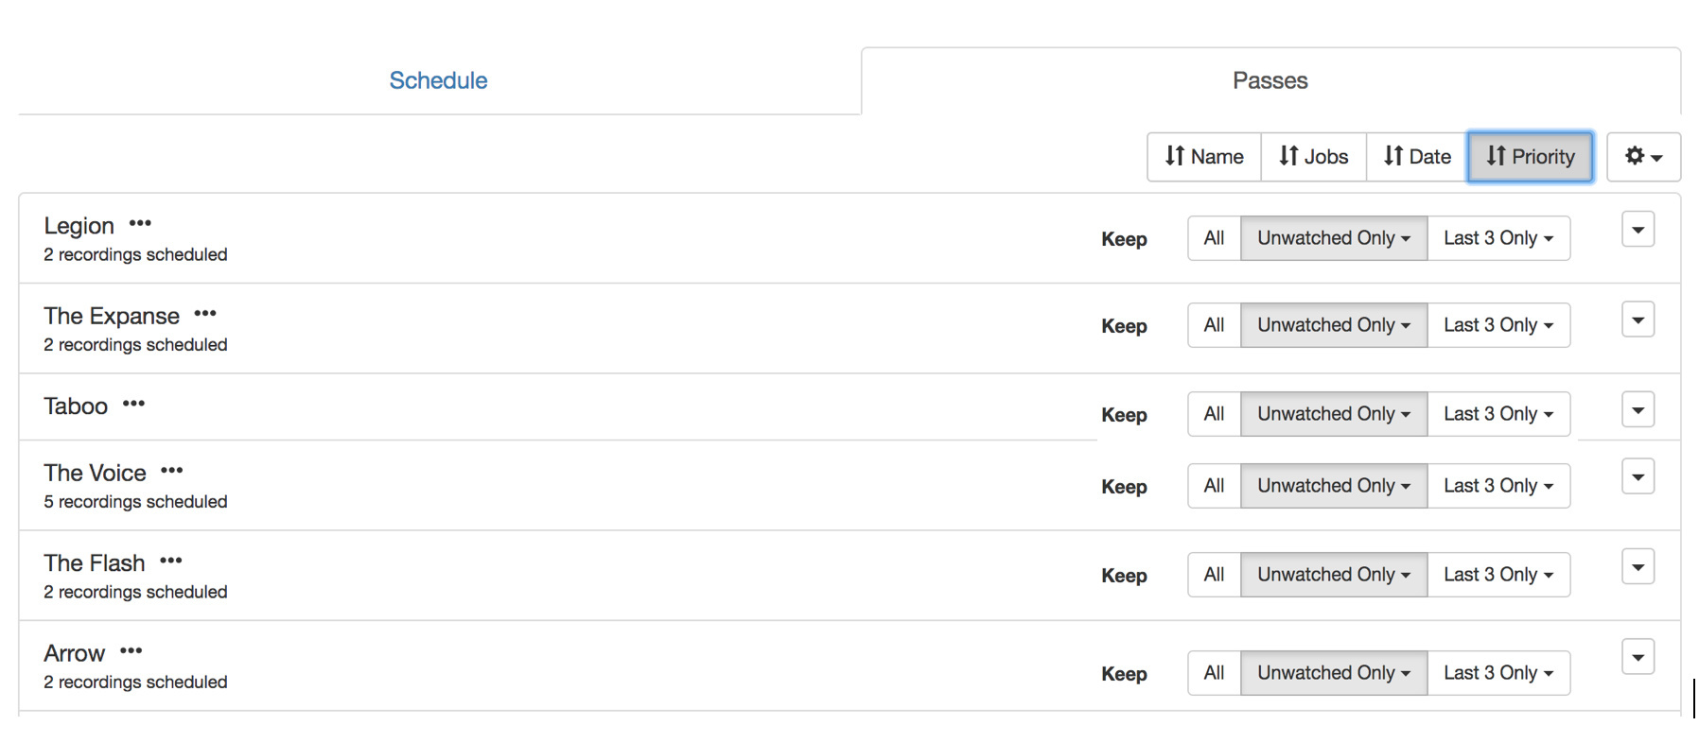Click the ellipsis icon beside The Expanse
1699x743 pixels.
[x=205, y=314]
